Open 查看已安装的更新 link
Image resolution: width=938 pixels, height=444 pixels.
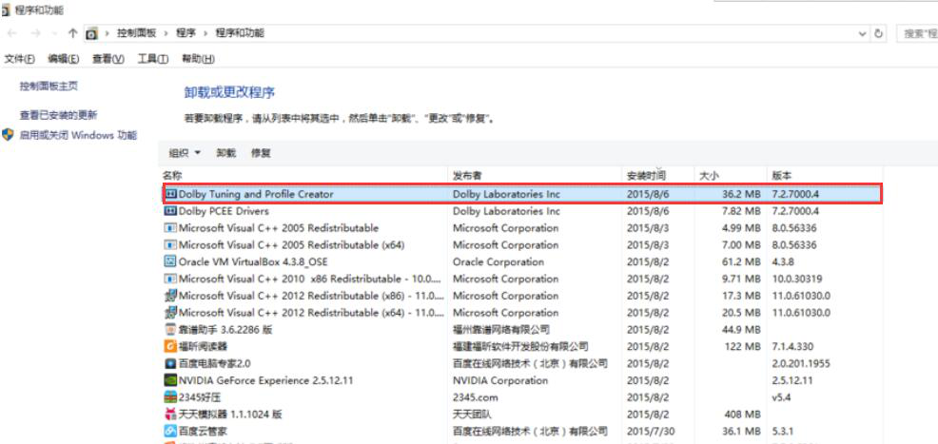coord(58,115)
